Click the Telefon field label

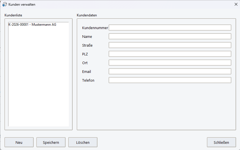click(88, 80)
